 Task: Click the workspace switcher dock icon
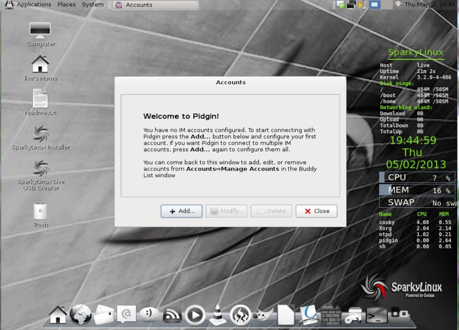click(399, 314)
